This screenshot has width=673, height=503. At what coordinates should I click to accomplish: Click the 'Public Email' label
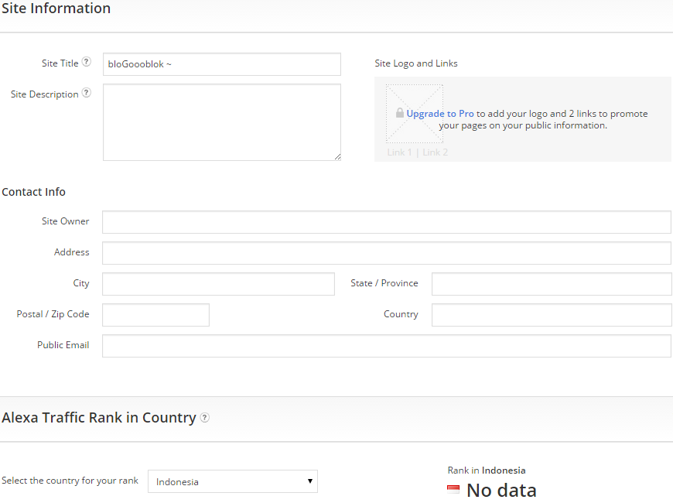coord(63,345)
